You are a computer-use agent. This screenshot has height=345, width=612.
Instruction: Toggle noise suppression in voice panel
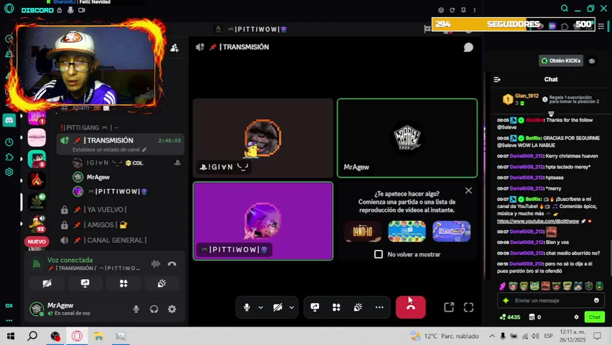[x=156, y=264]
